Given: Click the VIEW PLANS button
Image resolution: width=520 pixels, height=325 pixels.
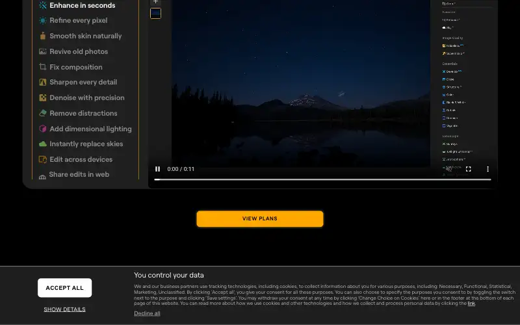Looking at the screenshot, I should 259,219.
